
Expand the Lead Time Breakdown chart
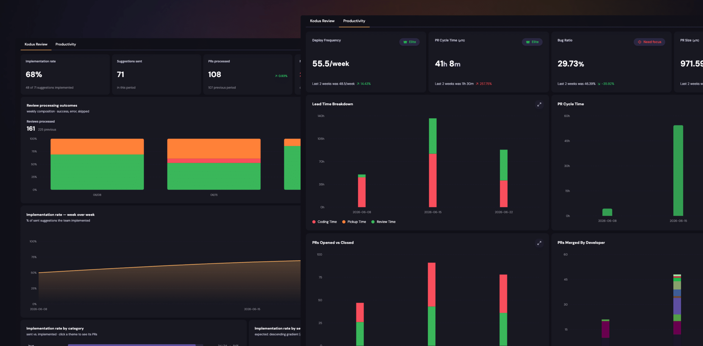pos(539,105)
